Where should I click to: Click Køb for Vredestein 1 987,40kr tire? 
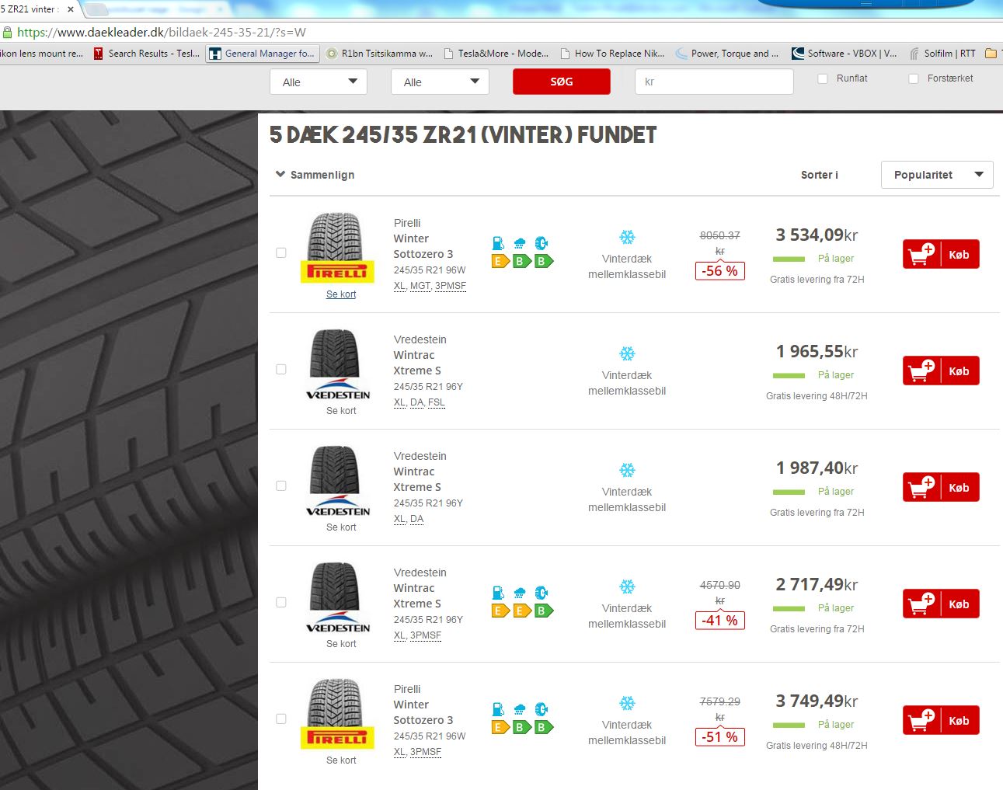(941, 487)
